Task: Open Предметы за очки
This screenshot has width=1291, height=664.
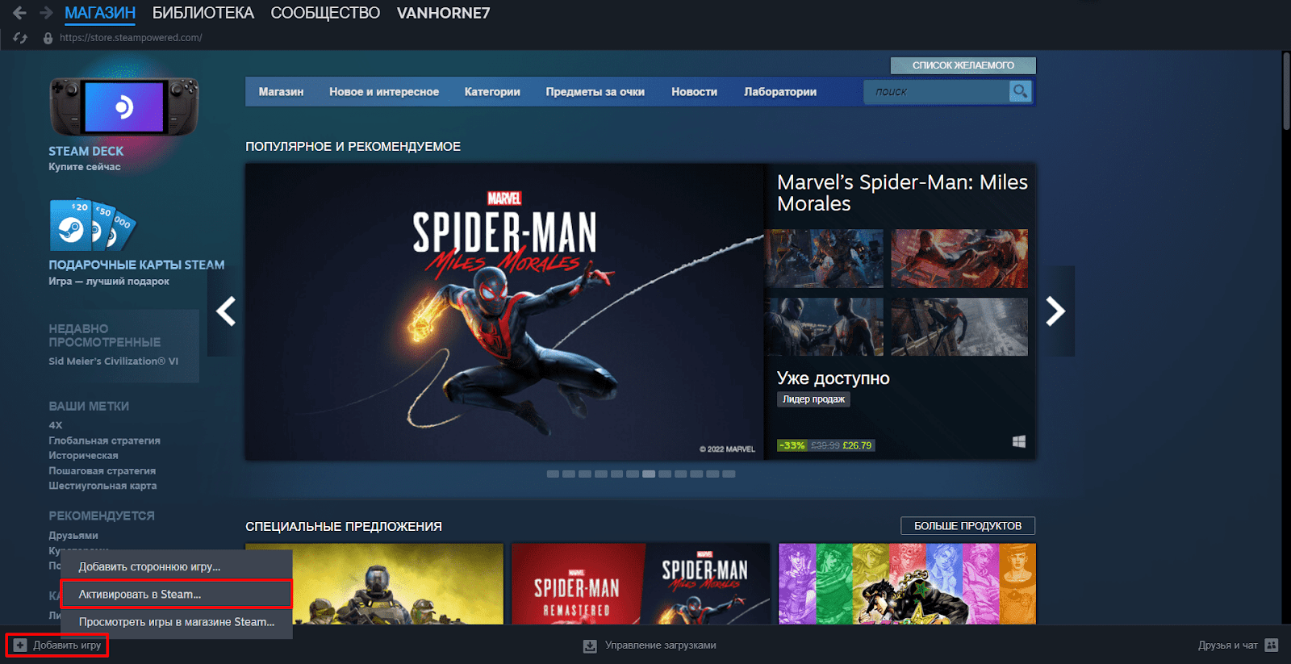Action: (595, 92)
